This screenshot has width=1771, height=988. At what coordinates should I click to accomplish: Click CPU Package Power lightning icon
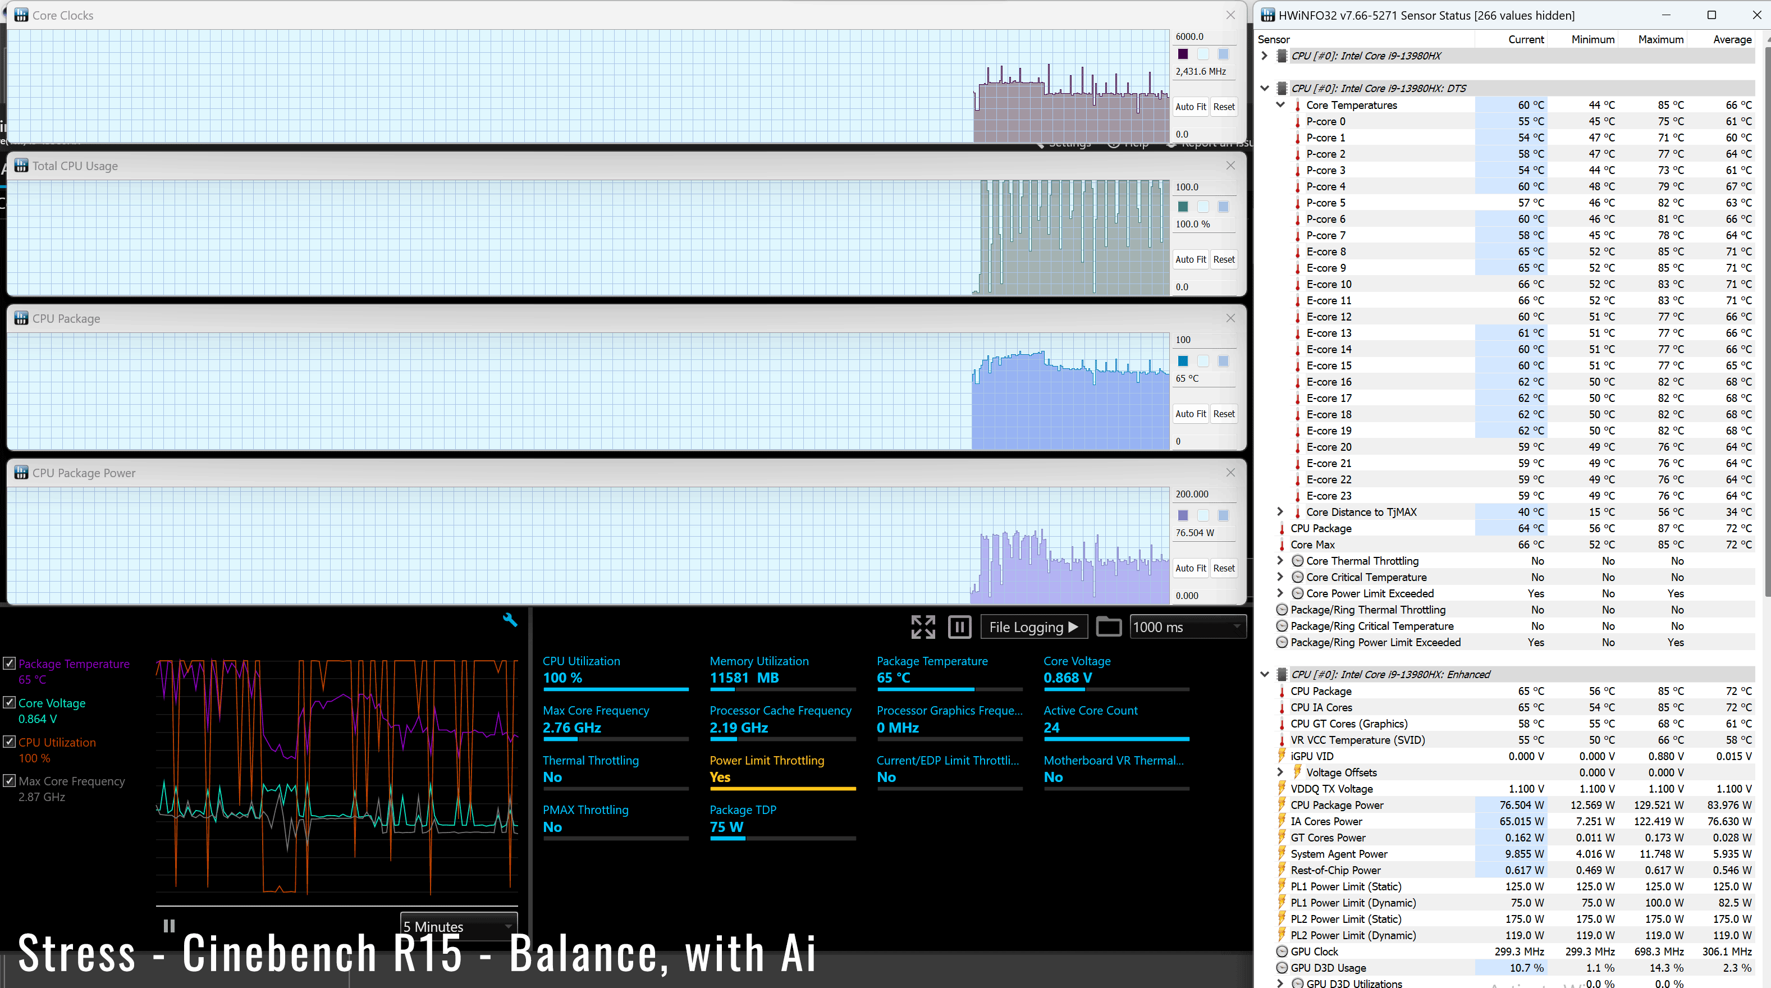pyautogui.click(x=1282, y=805)
